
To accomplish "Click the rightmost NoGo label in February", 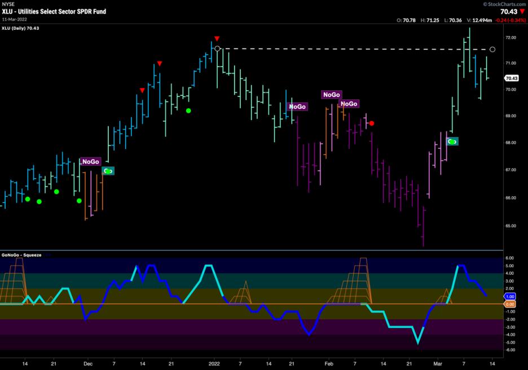I will (x=349, y=104).
